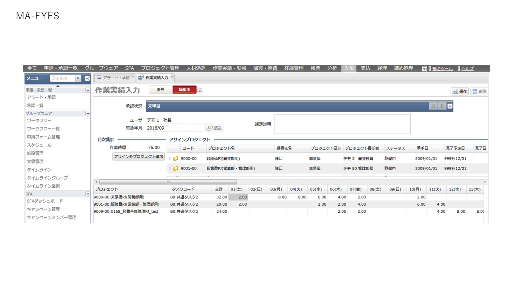Go to previous approval step arrow

[433, 106]
